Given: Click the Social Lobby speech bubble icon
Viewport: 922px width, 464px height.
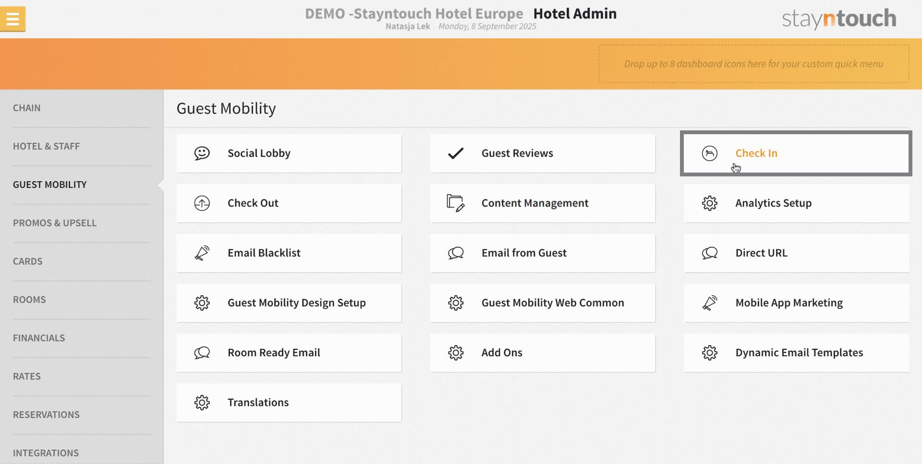Looking at the screenshot, I should [x=202, y=153].
